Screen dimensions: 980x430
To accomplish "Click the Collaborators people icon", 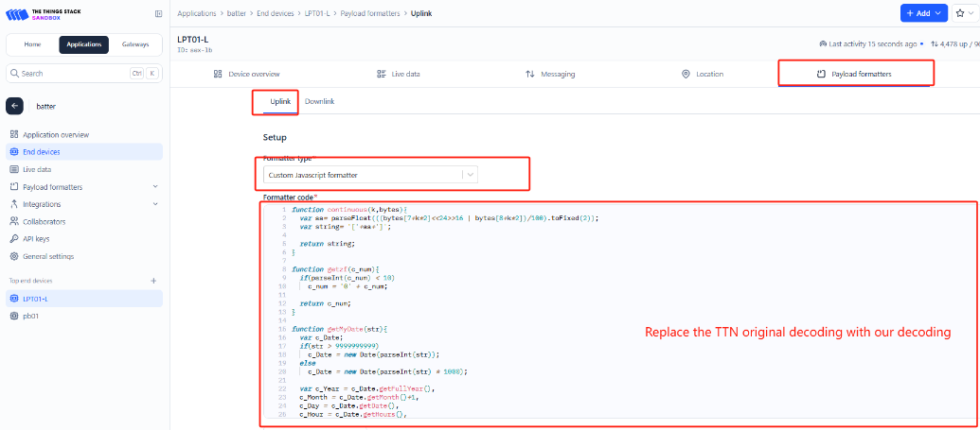I will 14,221.
